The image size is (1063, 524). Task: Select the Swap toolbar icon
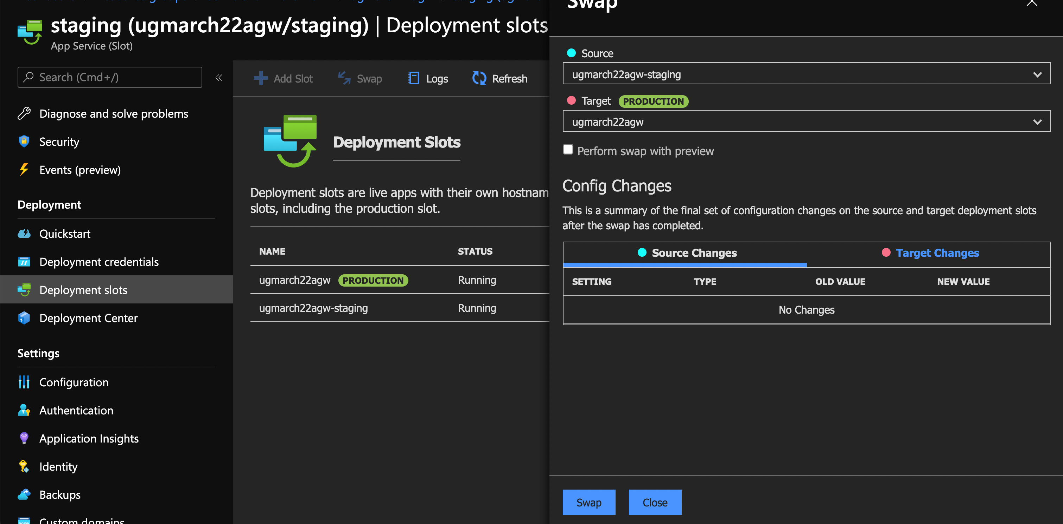click(344, 78)
